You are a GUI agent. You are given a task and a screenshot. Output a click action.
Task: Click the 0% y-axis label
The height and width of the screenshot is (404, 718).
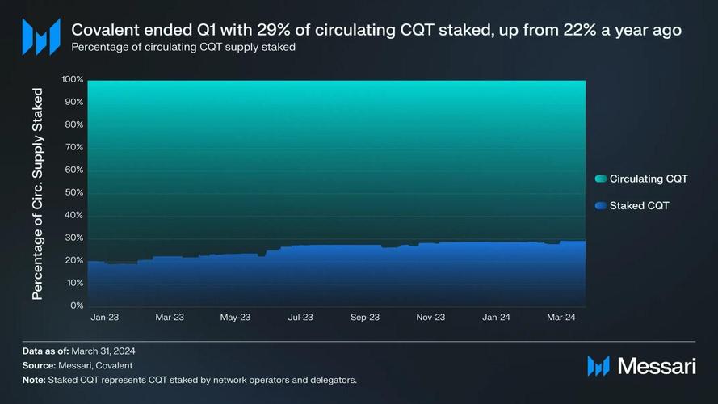[77, 305]
